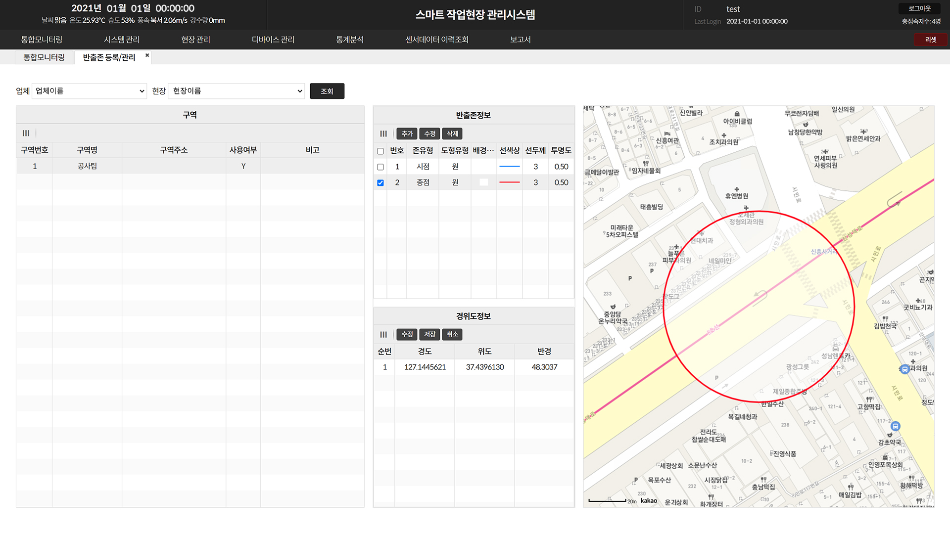Click the longitude value 127.1445621
The width and height of the screenshot is (950, 534).
tap(425, 367)
